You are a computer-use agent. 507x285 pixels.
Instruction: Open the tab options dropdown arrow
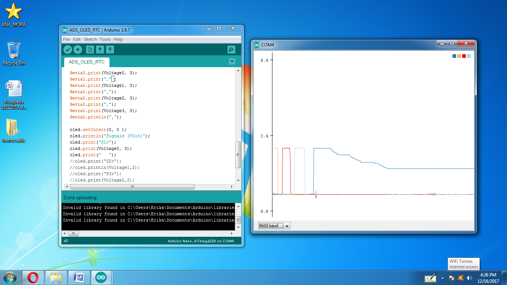232,62
